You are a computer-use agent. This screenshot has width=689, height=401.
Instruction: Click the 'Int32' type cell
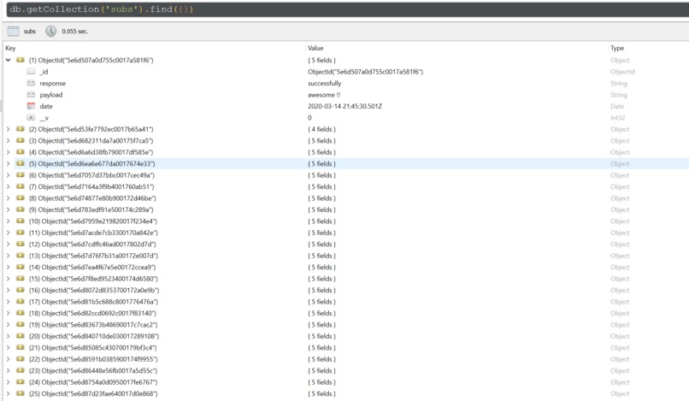[x=617, y=118]
